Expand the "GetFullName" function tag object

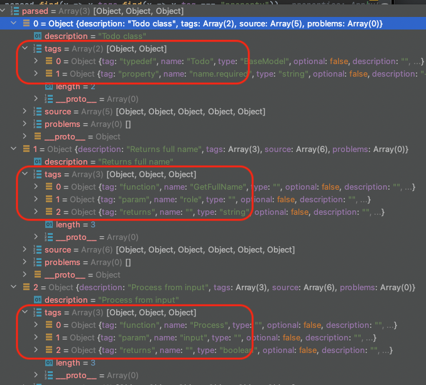pos(36,187)
